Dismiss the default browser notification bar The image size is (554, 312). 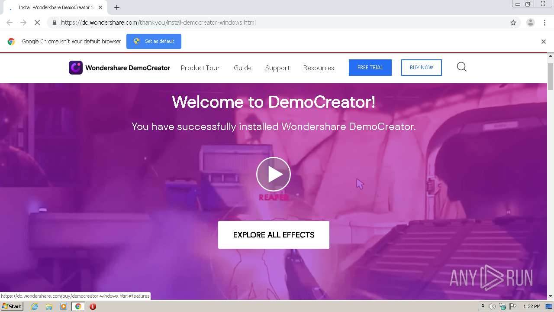click(544, 42)
